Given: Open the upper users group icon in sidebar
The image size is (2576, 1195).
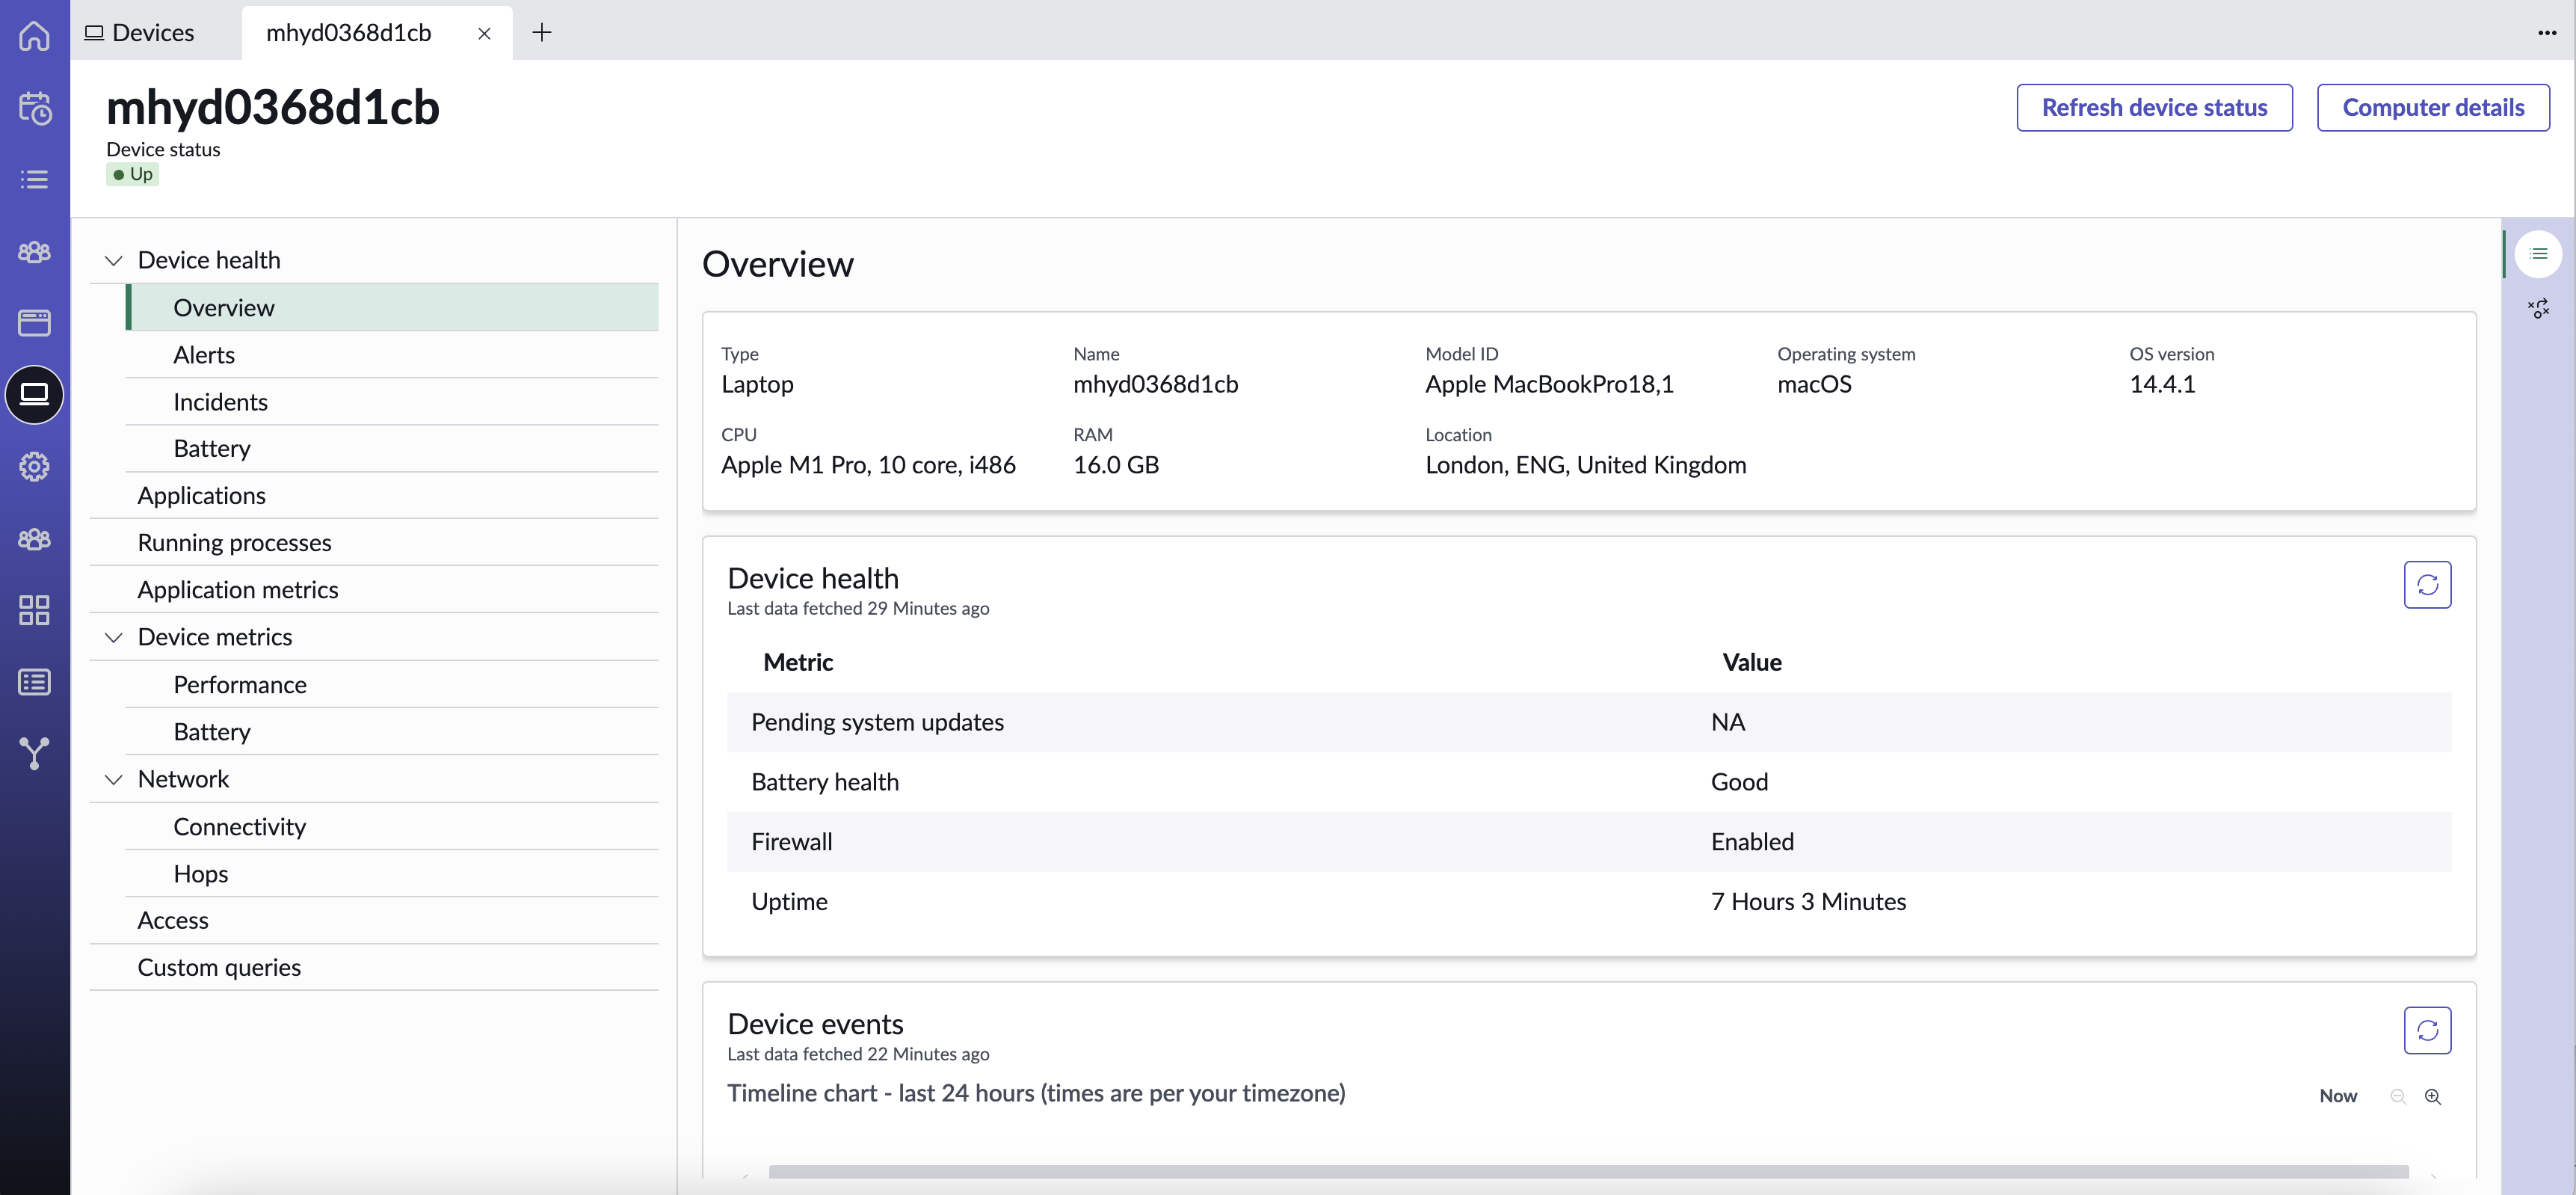Looking at the screenshot, I should [x=34, y=251].
